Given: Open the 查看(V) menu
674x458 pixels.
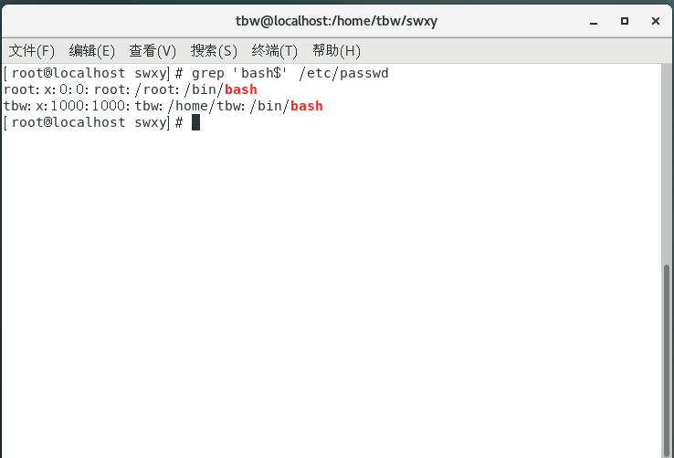Looking at the screenshot, I should (153, 51).
